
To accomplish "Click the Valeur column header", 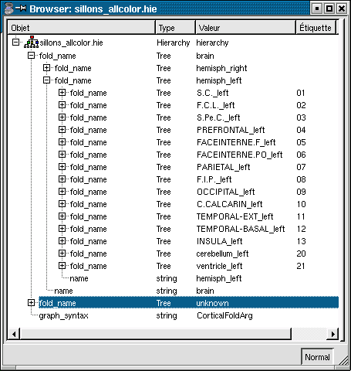I will point(245,27).
